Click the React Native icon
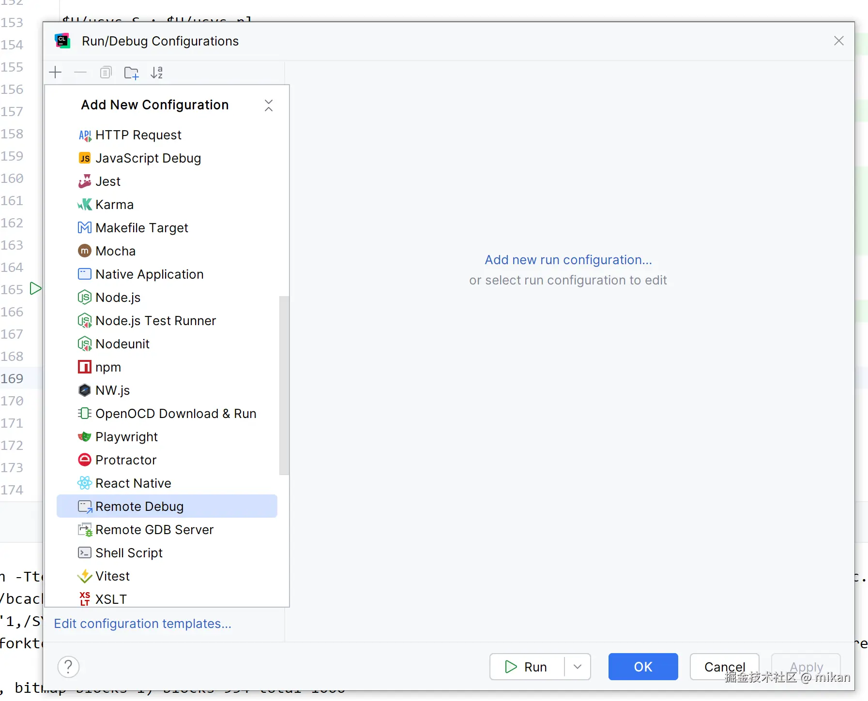The height and width of the screenshot is (701, 868). 85,483
